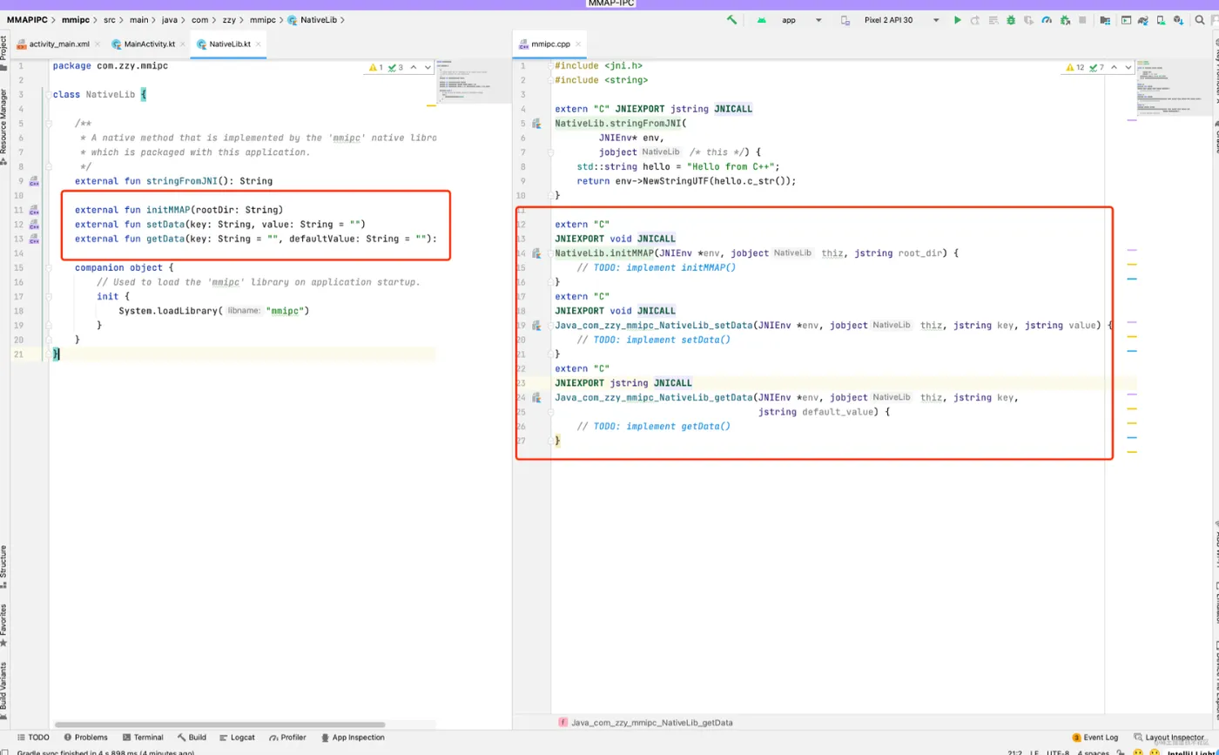Screen dimensions: 1219x755
Task: Click the LF line separator in status bar
Action: [x=1034, y=752]
